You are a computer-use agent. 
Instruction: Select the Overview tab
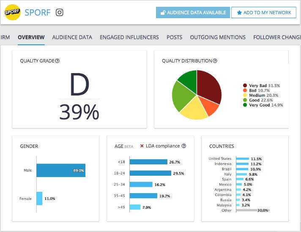[x=31, y=37]
